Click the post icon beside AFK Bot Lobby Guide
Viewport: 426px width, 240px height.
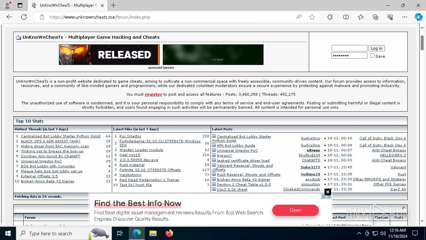(214, 145)
